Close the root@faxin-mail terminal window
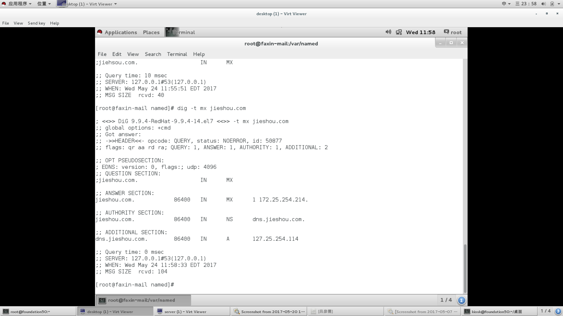The height and width of the screenshot is (316, 563). 462,43
